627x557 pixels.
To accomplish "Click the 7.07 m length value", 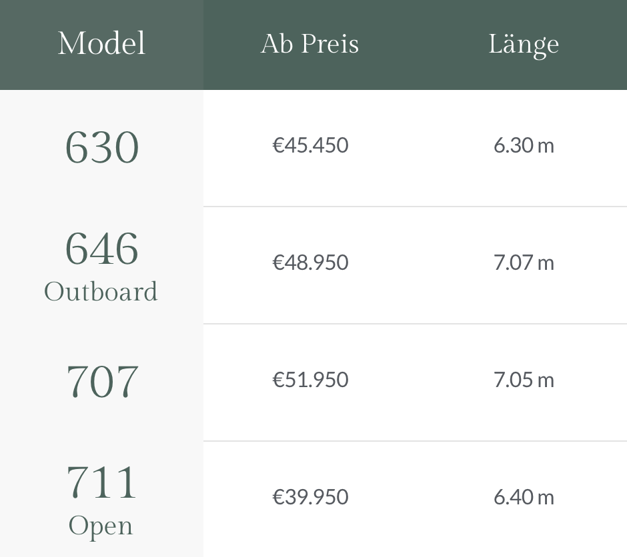I will pyautogui.click(x=524, y=263).
